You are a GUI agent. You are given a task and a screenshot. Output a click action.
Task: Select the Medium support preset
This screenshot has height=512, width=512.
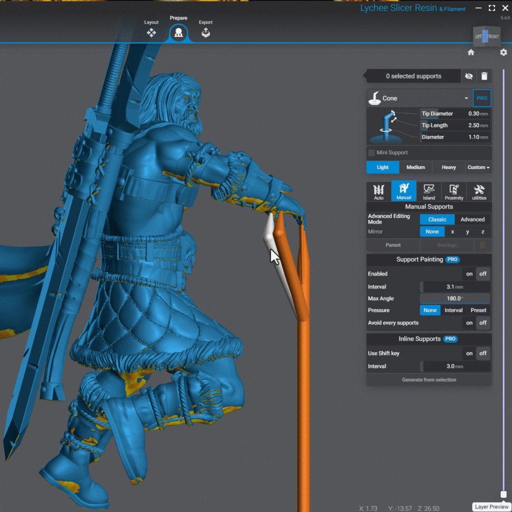coord(415,167)
